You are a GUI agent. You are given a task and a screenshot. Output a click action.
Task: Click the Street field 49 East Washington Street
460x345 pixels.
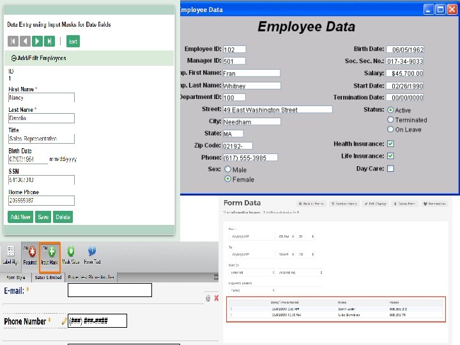pos(277,109)
